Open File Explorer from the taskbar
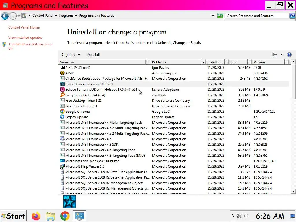The width and height of the screenshot is (296, 222). [x=50, y=216]
